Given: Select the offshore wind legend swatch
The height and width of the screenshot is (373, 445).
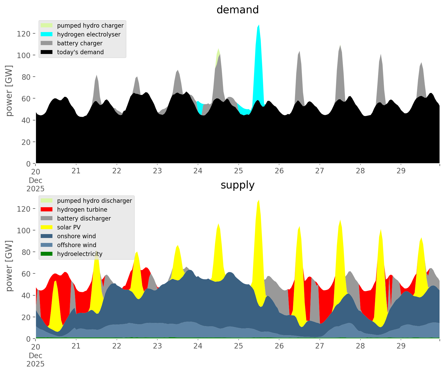Looking at the screenshot, I should coord(47,245).
